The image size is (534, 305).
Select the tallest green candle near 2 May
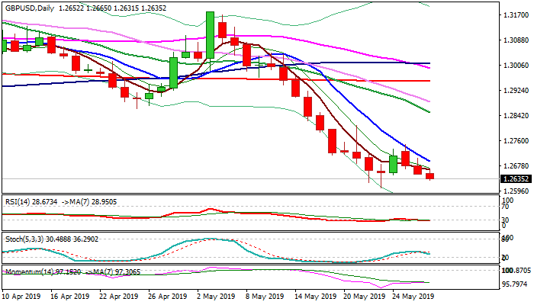pos(209,34)
